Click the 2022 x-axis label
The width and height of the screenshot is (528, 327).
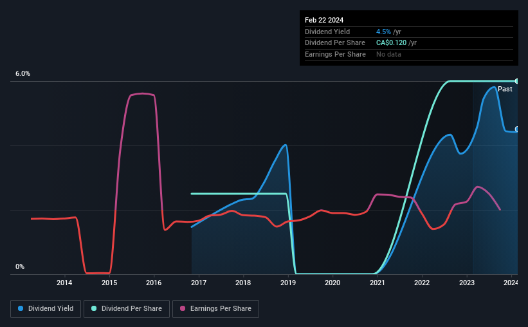pos(422,283)
